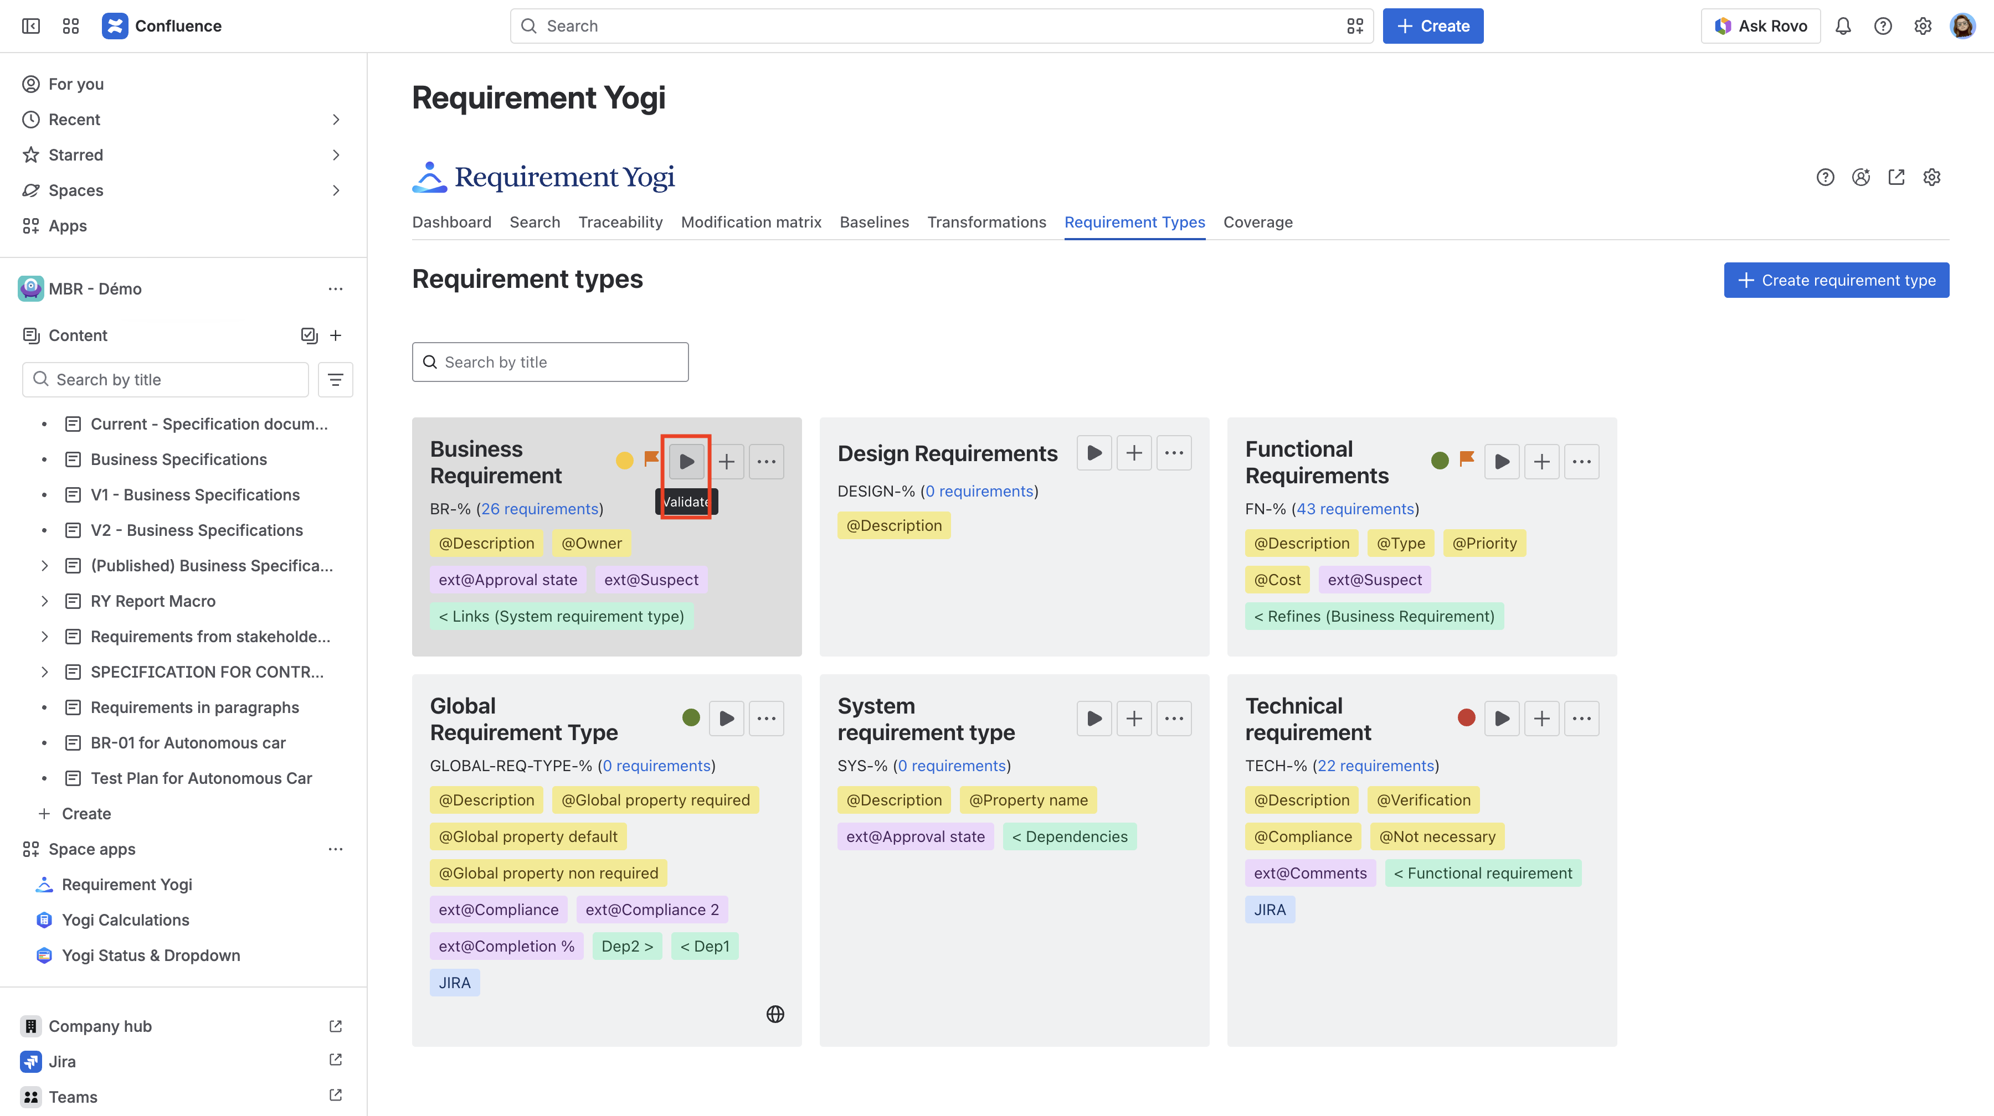Open the user profile avatar
The image size is (1994, 1116).
point(1962,27)
